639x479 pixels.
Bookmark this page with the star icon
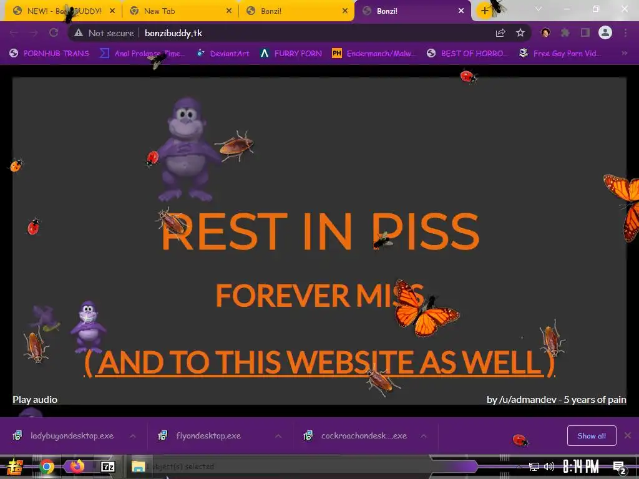pyautogui.click(x=520, y=33)
